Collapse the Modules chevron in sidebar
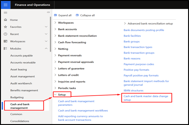 (46, 49)
